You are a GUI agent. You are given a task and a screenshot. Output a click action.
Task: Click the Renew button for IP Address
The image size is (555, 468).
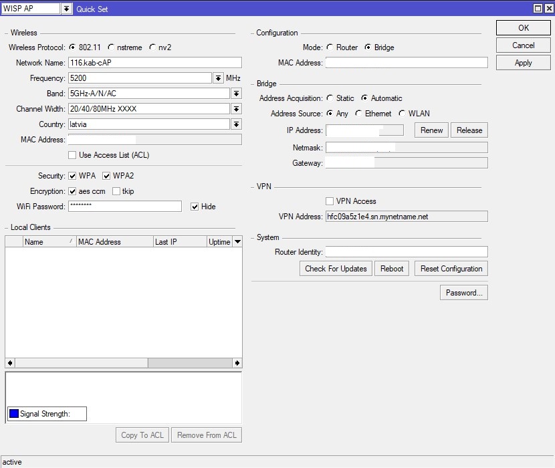pos(431,130)
